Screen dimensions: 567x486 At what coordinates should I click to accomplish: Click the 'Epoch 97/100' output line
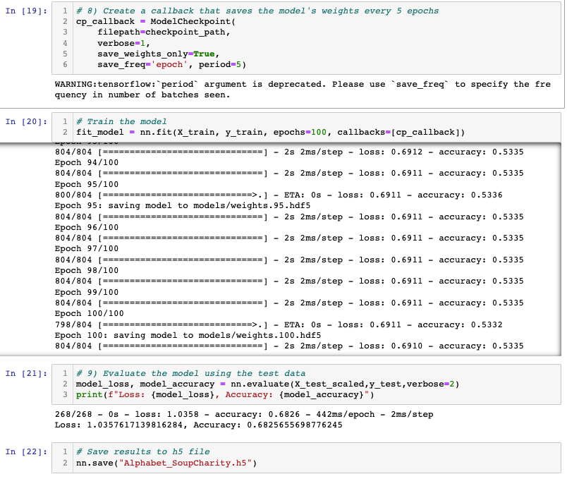tap(87, 248)
